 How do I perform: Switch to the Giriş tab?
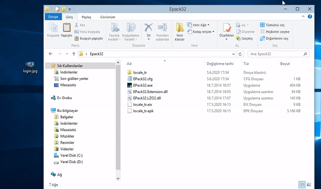point(69,17)
